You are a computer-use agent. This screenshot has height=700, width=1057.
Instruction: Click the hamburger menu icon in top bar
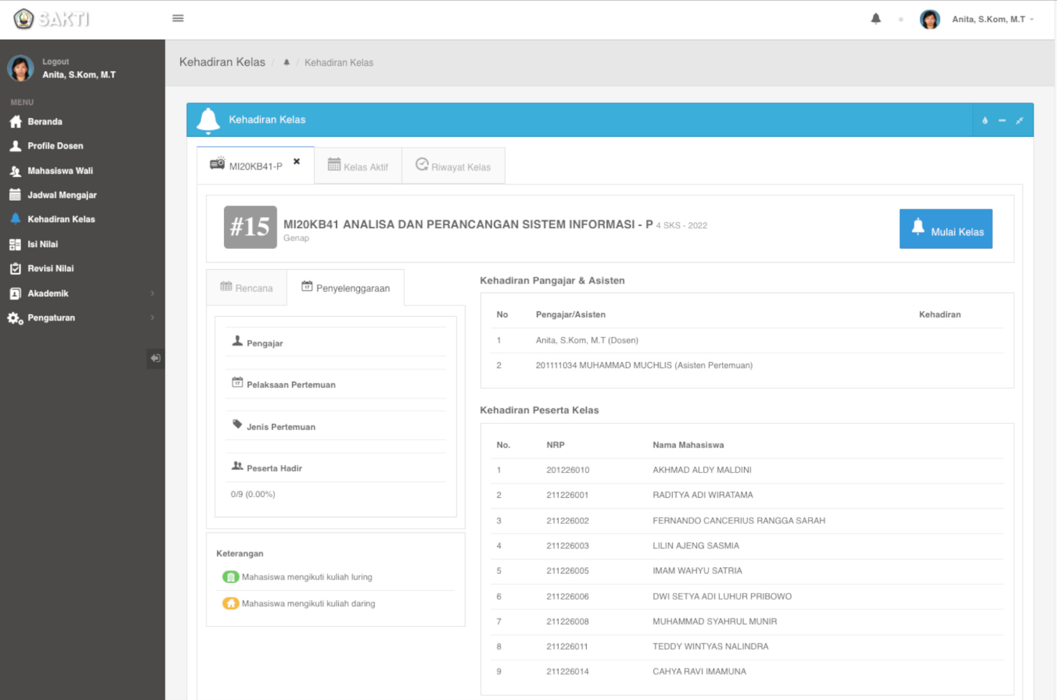point(178,18)
